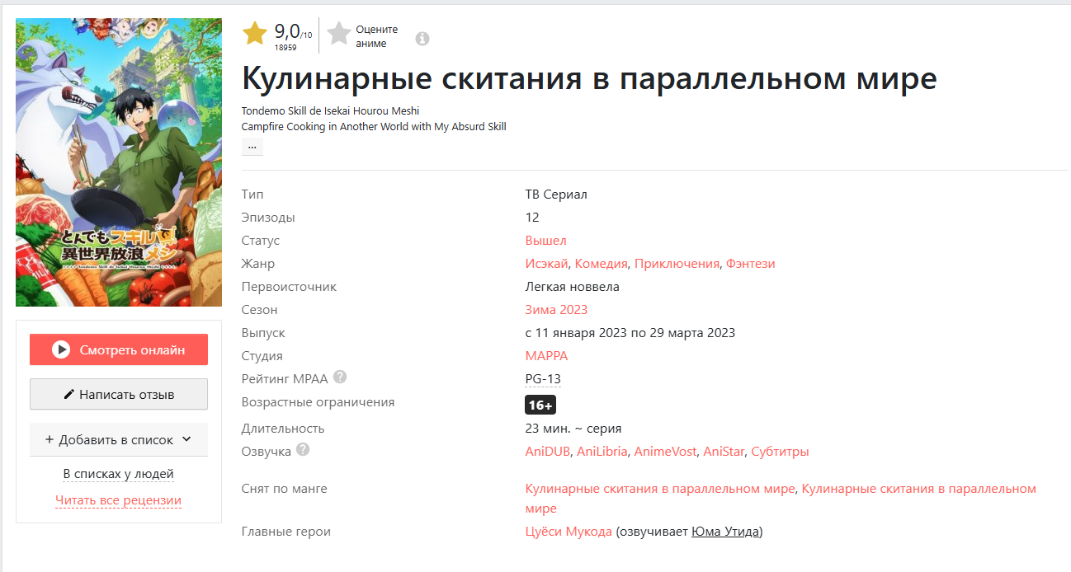
Task: Click the release dates с 11 января 2023
Action: [x=630, y=333]
